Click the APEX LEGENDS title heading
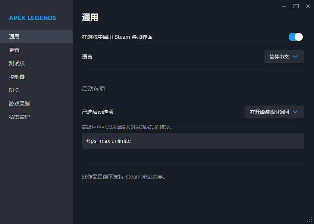Image resolution: width=314 pixels, height=224 pixels. pos(32,18)
